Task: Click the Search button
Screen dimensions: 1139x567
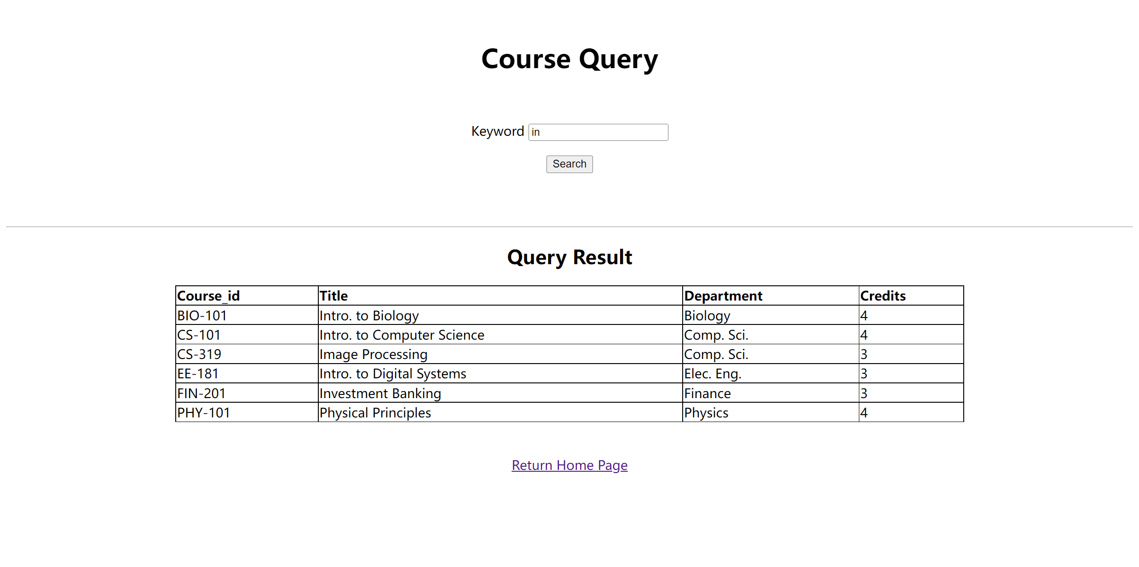Action: click(569, 164)
